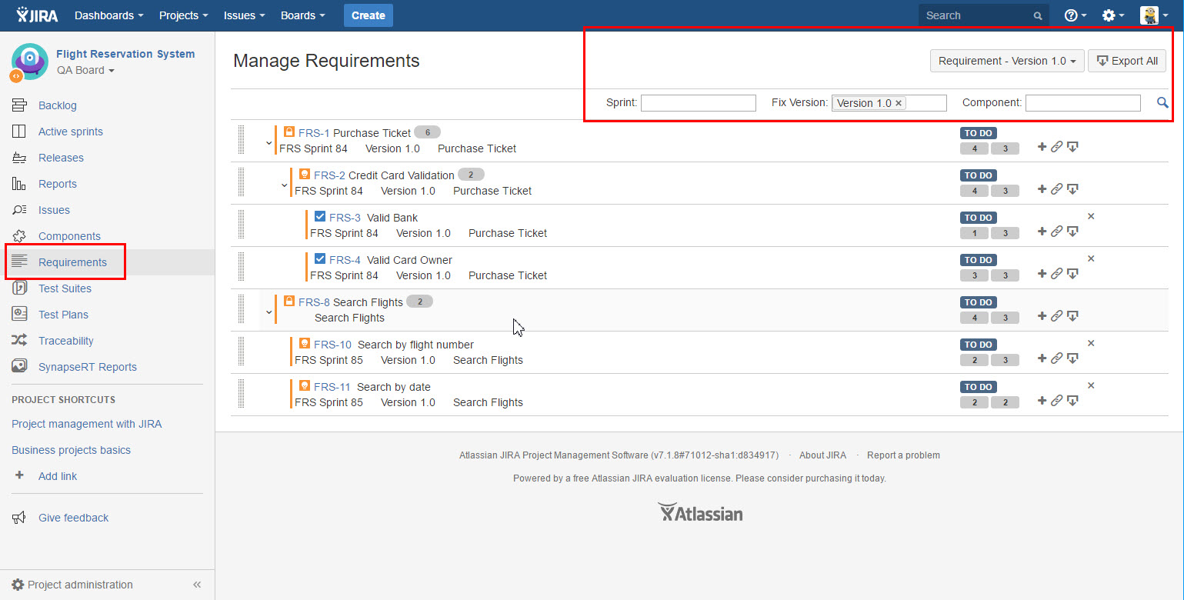Open the settings gear menu
This screenshot has width=1184, height=600.
click(1112, 15)
